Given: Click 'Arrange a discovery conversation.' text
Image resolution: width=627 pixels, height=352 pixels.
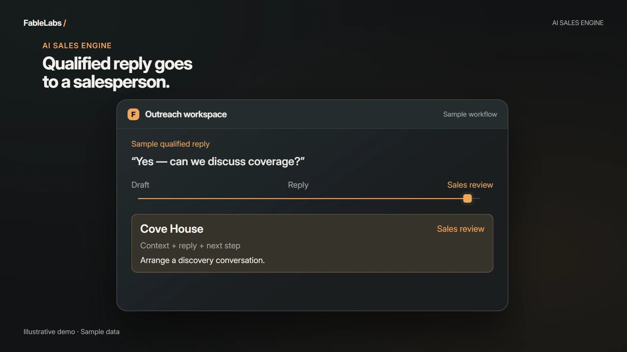Looking at the screenshot, I should tap(202, 260).
